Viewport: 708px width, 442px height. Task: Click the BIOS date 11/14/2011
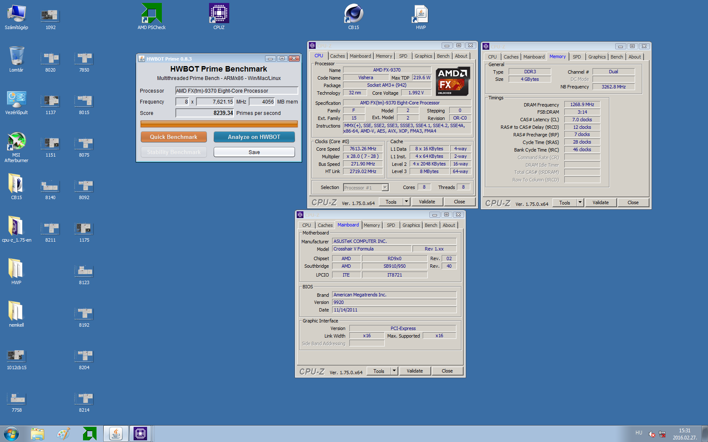394,310
